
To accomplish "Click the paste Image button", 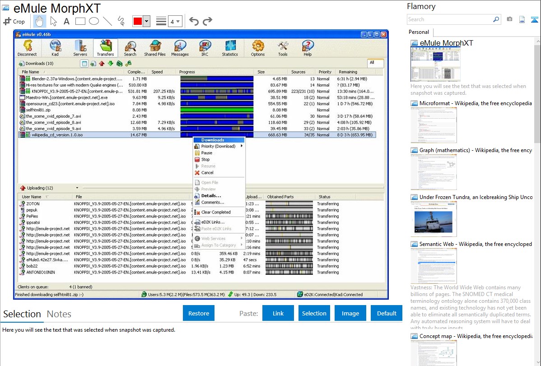I will tap(350, 313).
